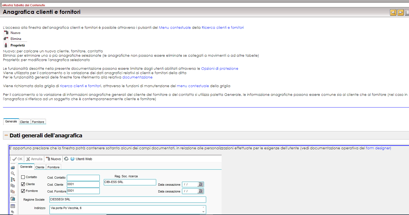
Task: Open Utenti Web globe button
Action: click(x=81, y=159)
